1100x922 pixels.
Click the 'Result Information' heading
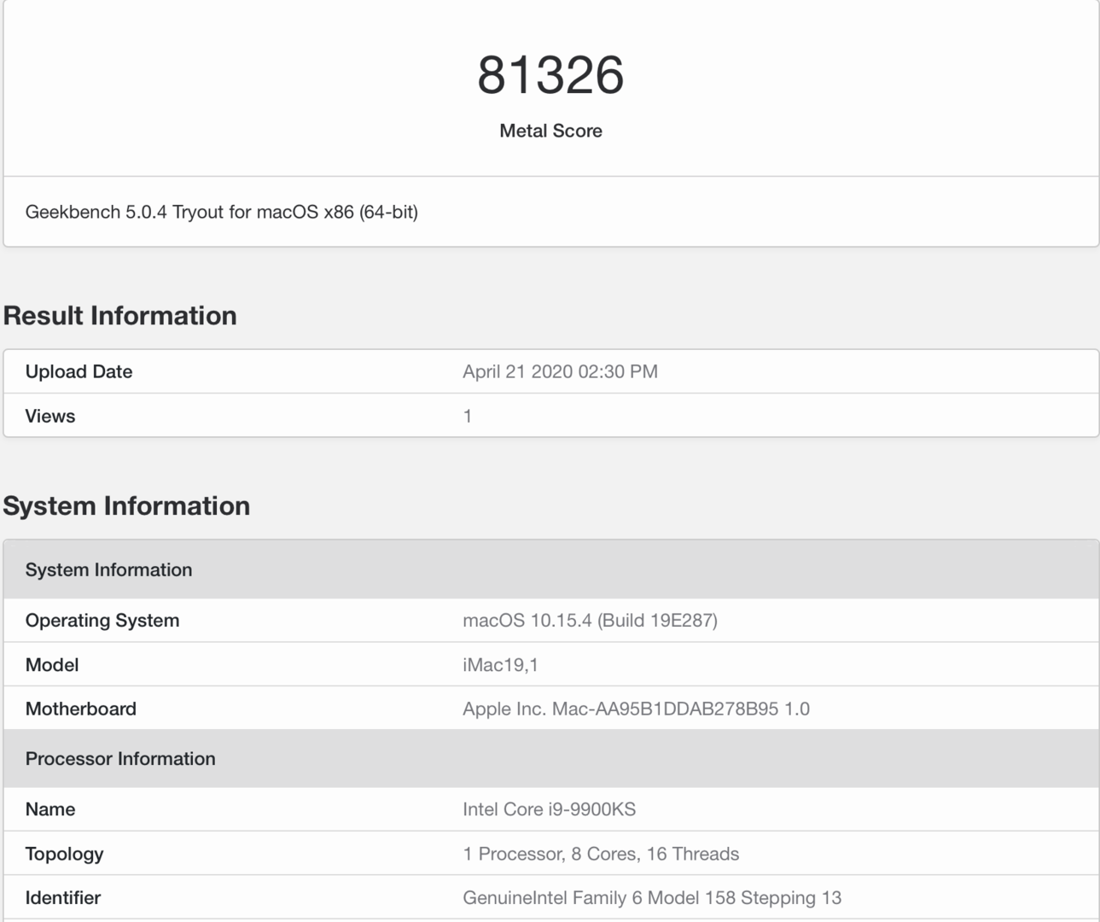(x=120, y=316)
